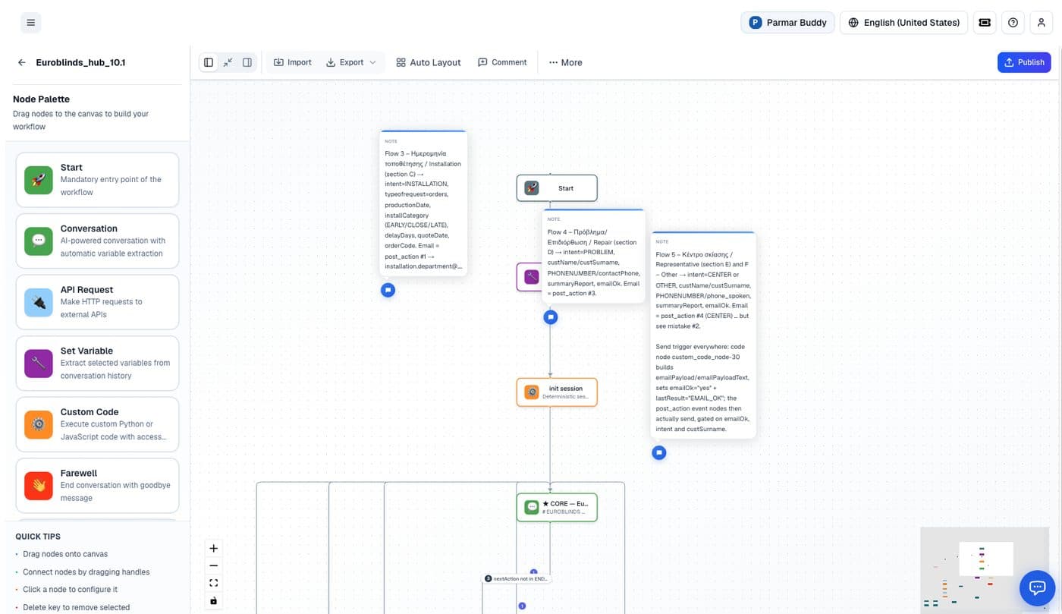Click the collapse arrows view icon

click(x=228, y=62)
